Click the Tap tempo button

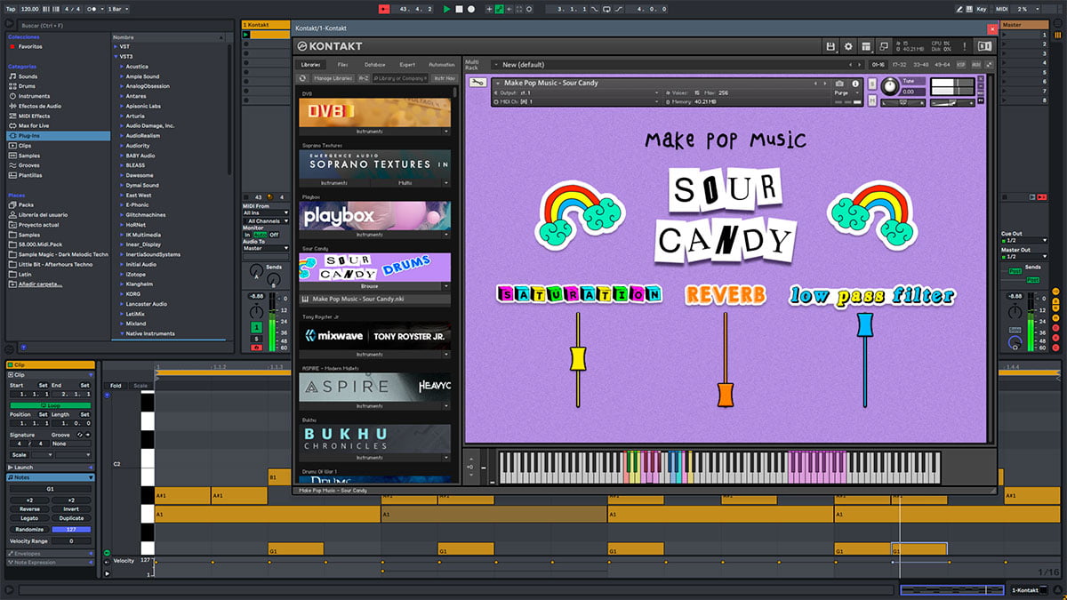(11, 9)
